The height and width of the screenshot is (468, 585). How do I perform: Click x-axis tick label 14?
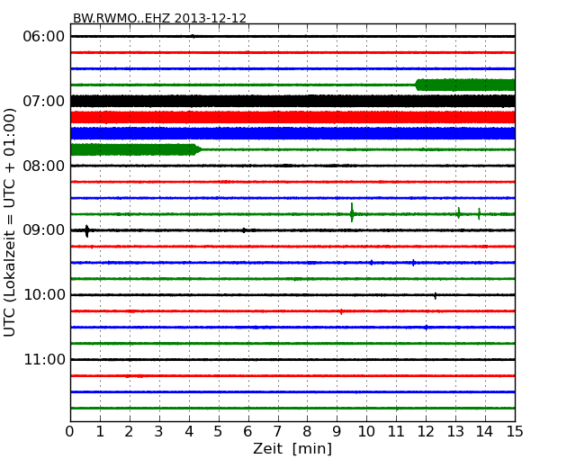(485, 432)
